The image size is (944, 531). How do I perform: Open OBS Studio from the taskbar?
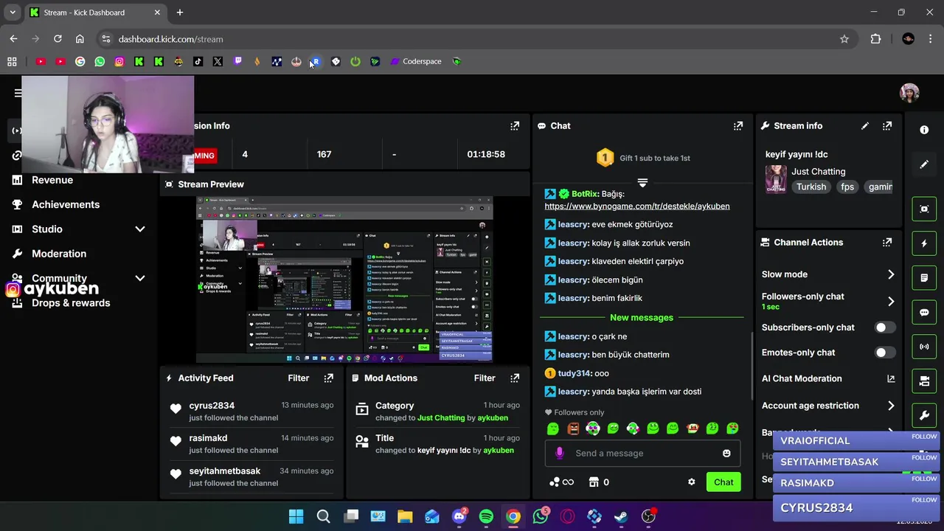pos(648,516)
